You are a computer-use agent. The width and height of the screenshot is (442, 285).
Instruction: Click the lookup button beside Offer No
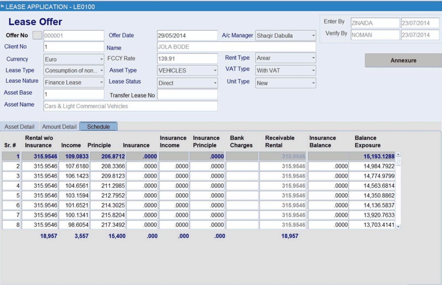(x=37, y=35)
